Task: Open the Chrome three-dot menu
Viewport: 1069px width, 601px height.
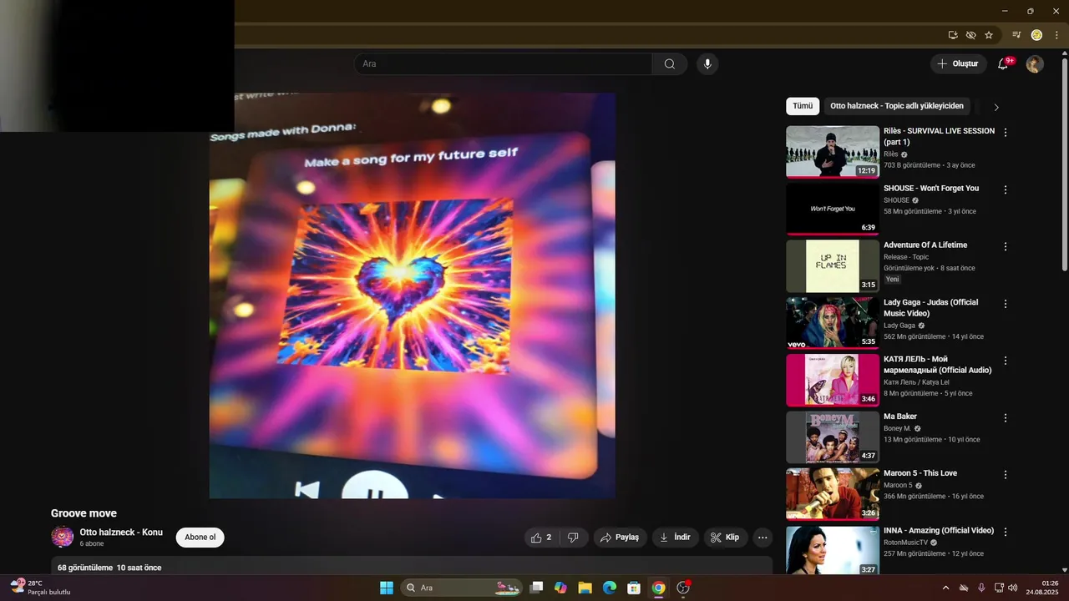Action: tap(1056, 35)
